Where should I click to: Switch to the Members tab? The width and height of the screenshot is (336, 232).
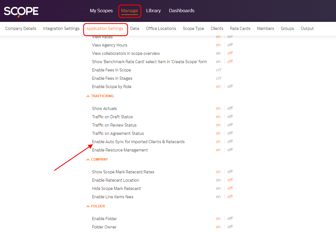(x=266, y=29)
